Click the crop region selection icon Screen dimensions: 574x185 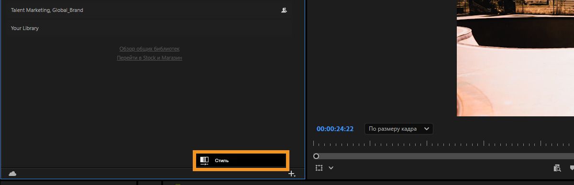319,168
